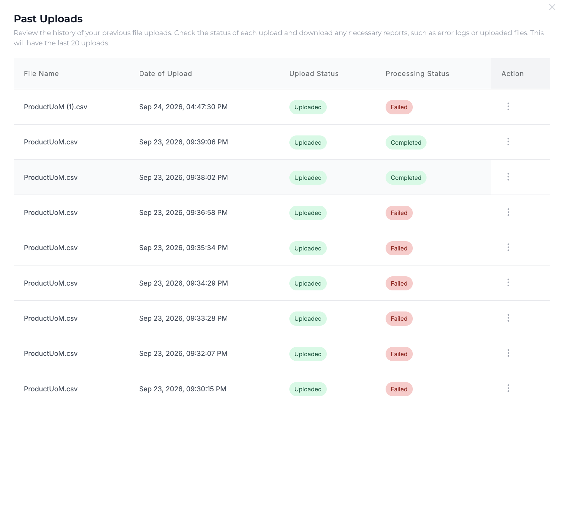Open action menu for the 09:38:02 PM upload
This screenshot has height=507, width=564.
[x=508, y=177]
